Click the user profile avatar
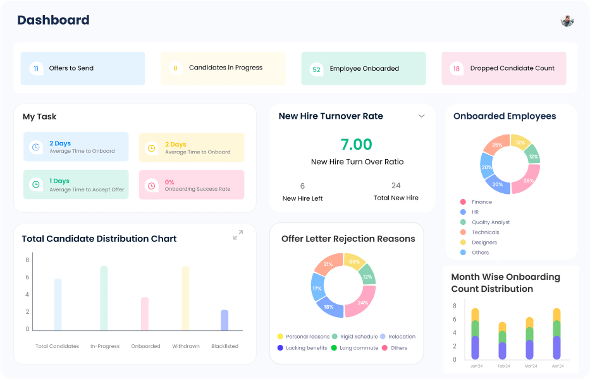This screenshot has width=590, height=379. point(567,20)
